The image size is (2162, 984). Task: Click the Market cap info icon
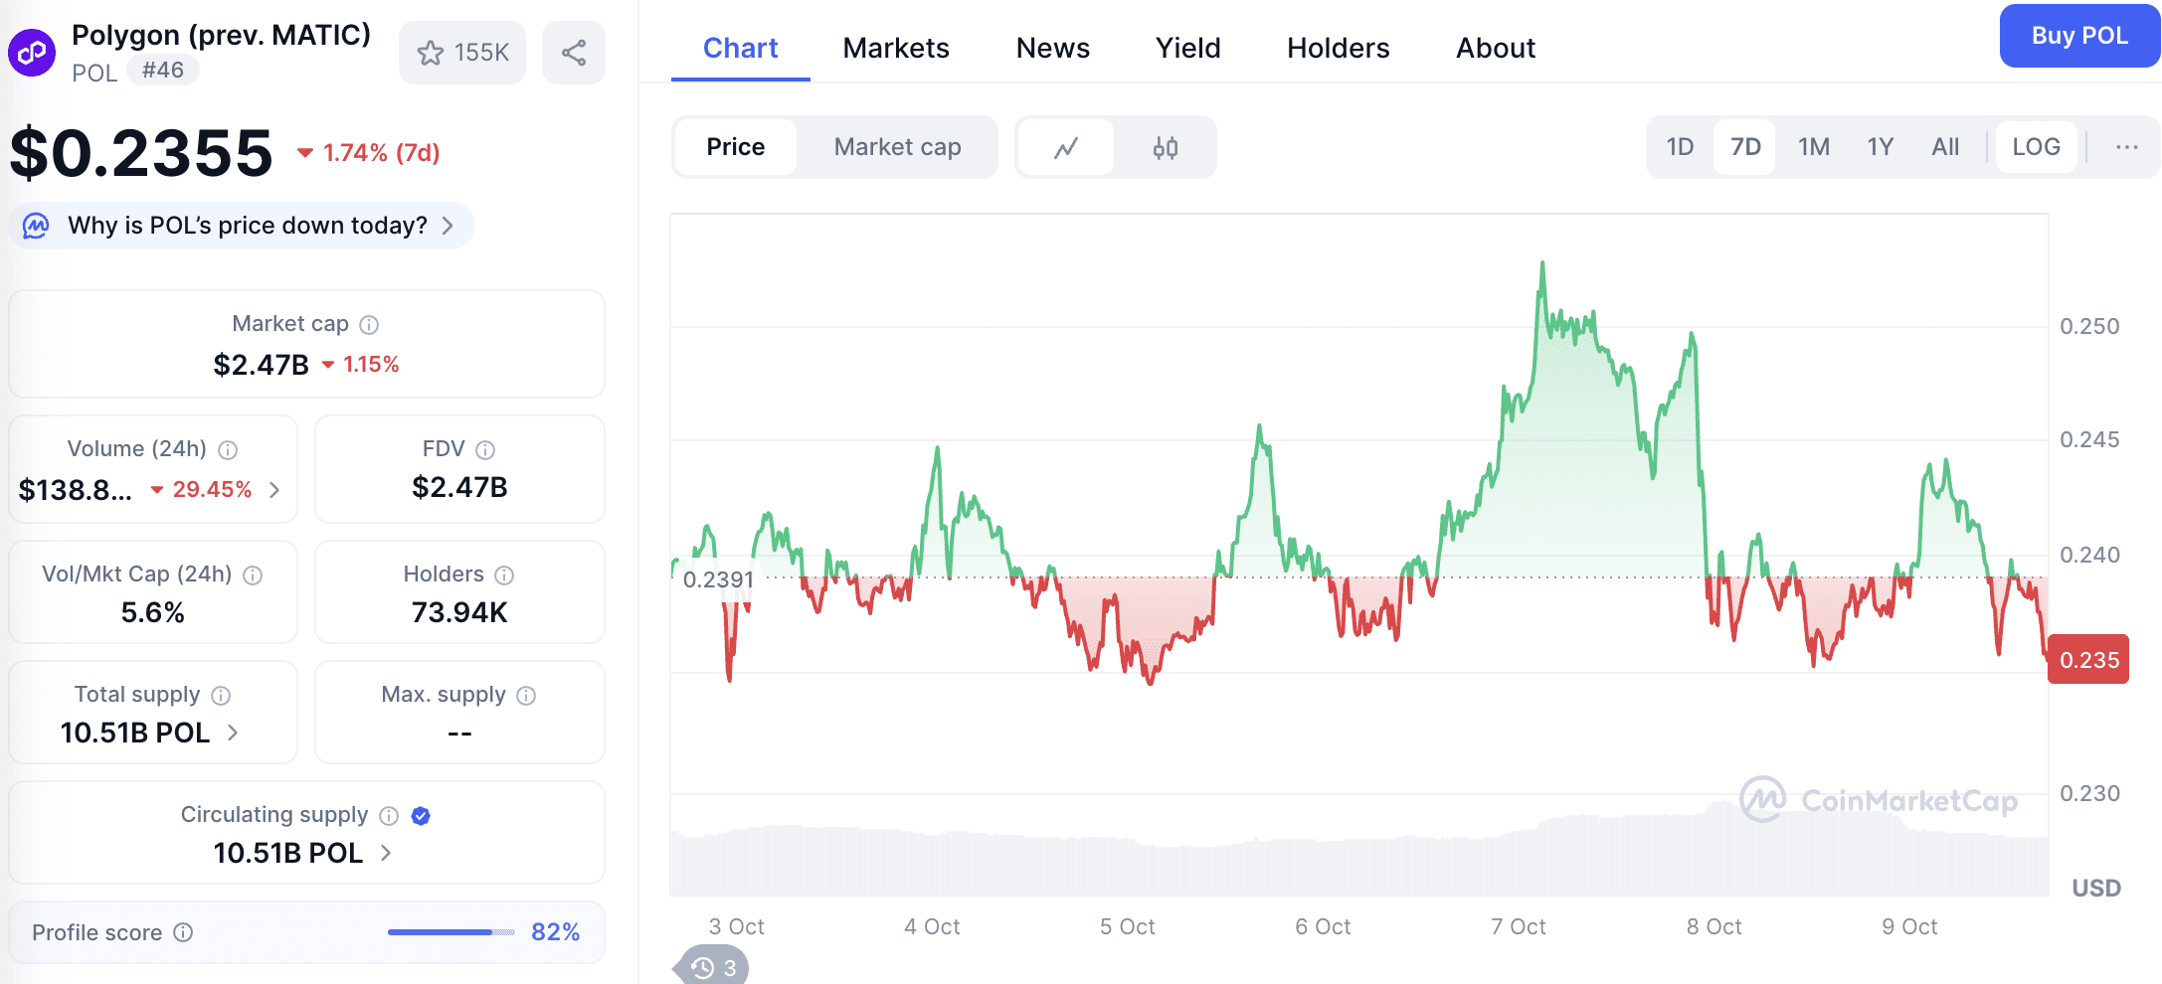pos(369,325)
